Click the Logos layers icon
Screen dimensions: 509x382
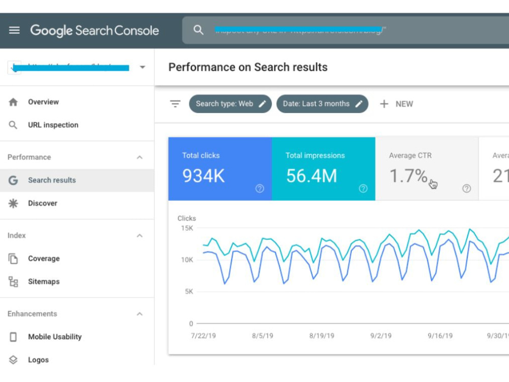[x=13, y=360]
